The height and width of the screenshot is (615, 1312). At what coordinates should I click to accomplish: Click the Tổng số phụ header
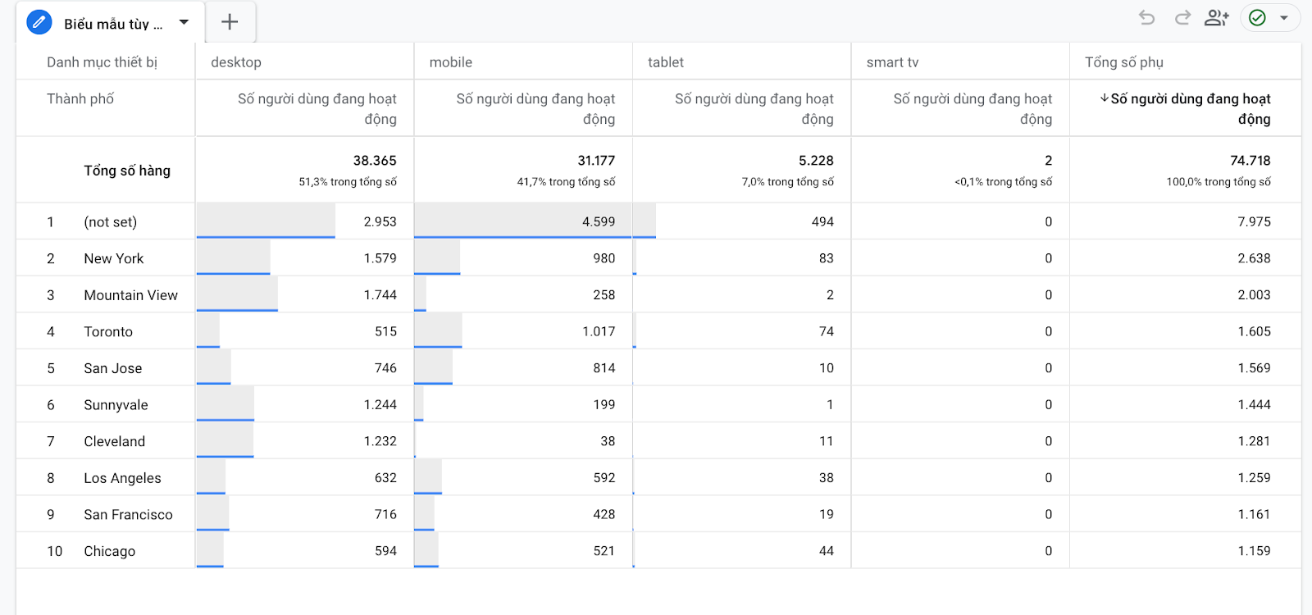(x=1124, y=62)
